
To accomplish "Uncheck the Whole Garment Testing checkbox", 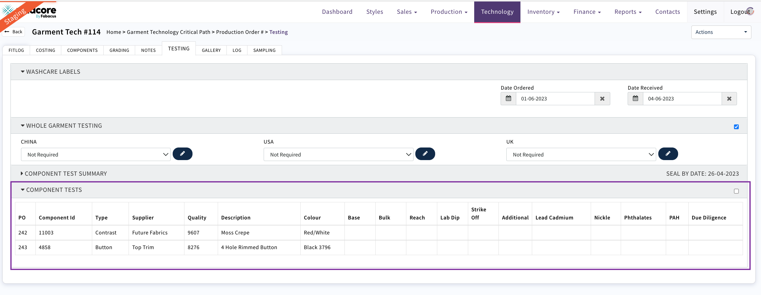I will (736, 127).
